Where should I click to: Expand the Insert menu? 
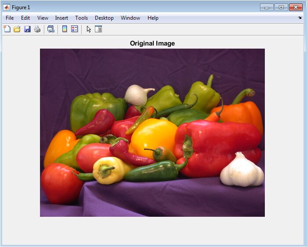(61, 18)
